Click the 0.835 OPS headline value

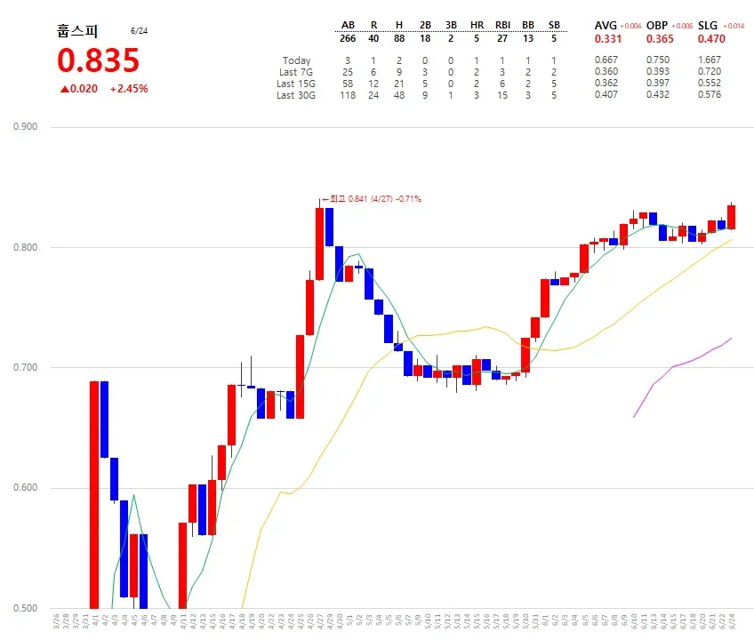[x=98, y=60]
